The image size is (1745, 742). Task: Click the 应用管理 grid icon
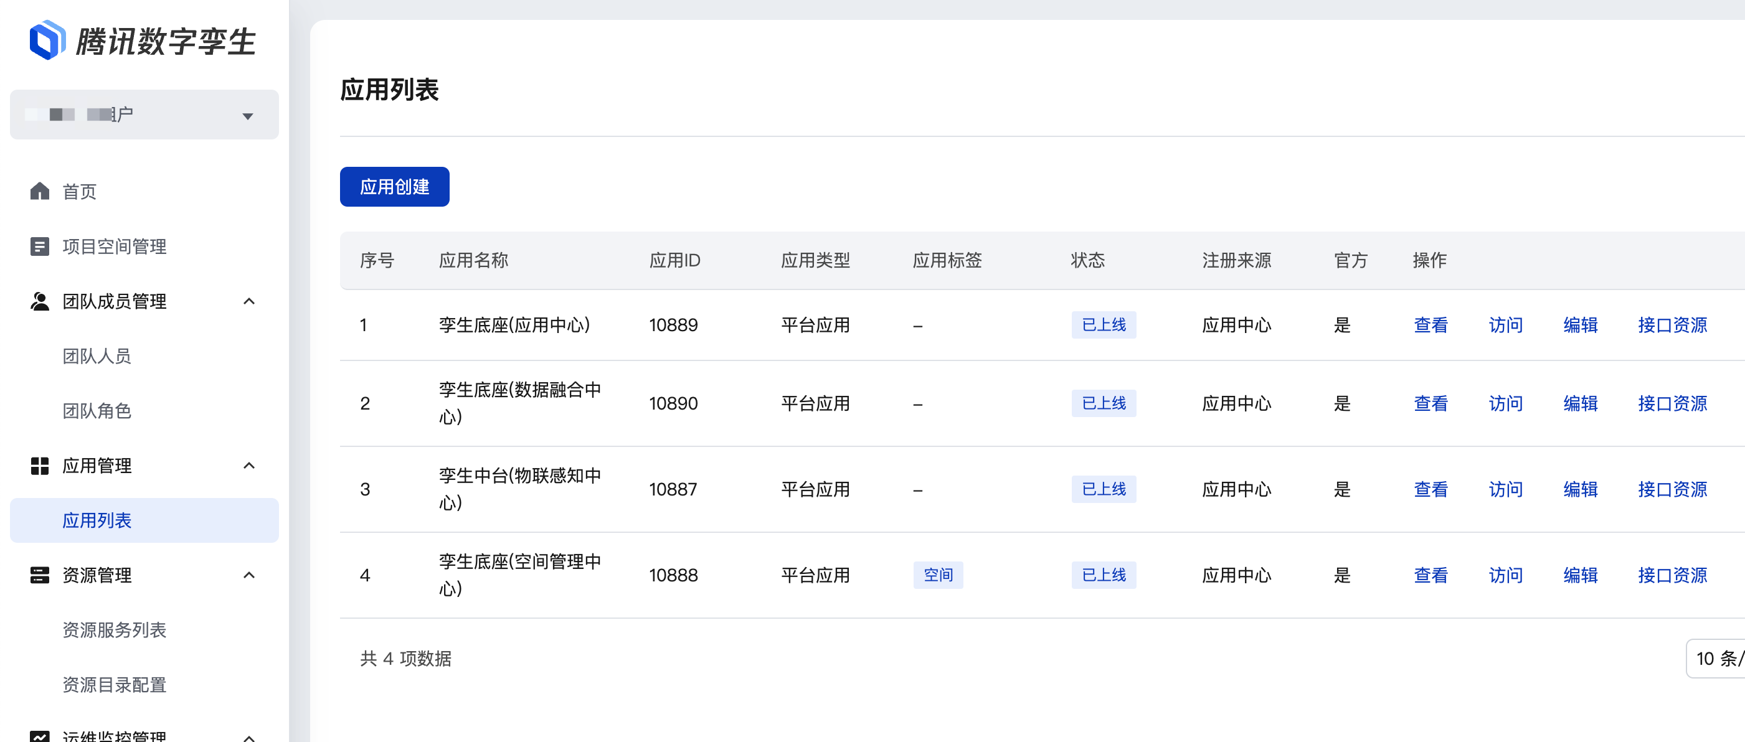40,466
